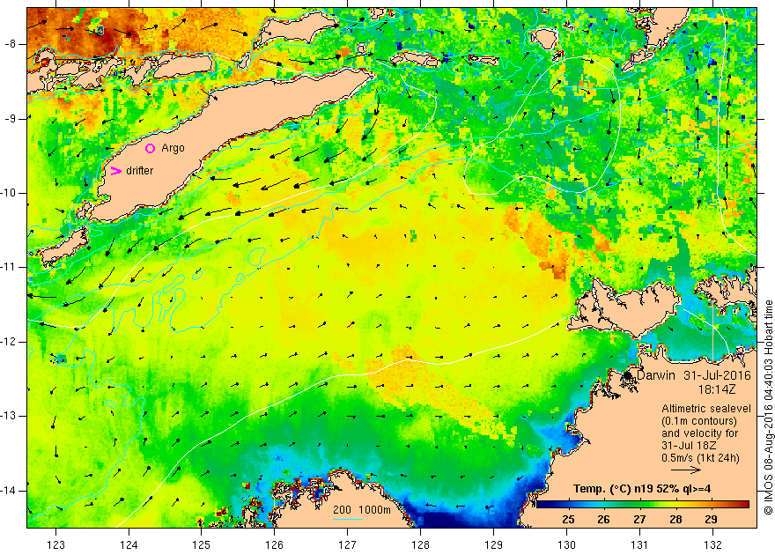This screenshot has height=555, width=775.
Task: Click the IMOS copyright Hobart time text
Action: [768, 408]
